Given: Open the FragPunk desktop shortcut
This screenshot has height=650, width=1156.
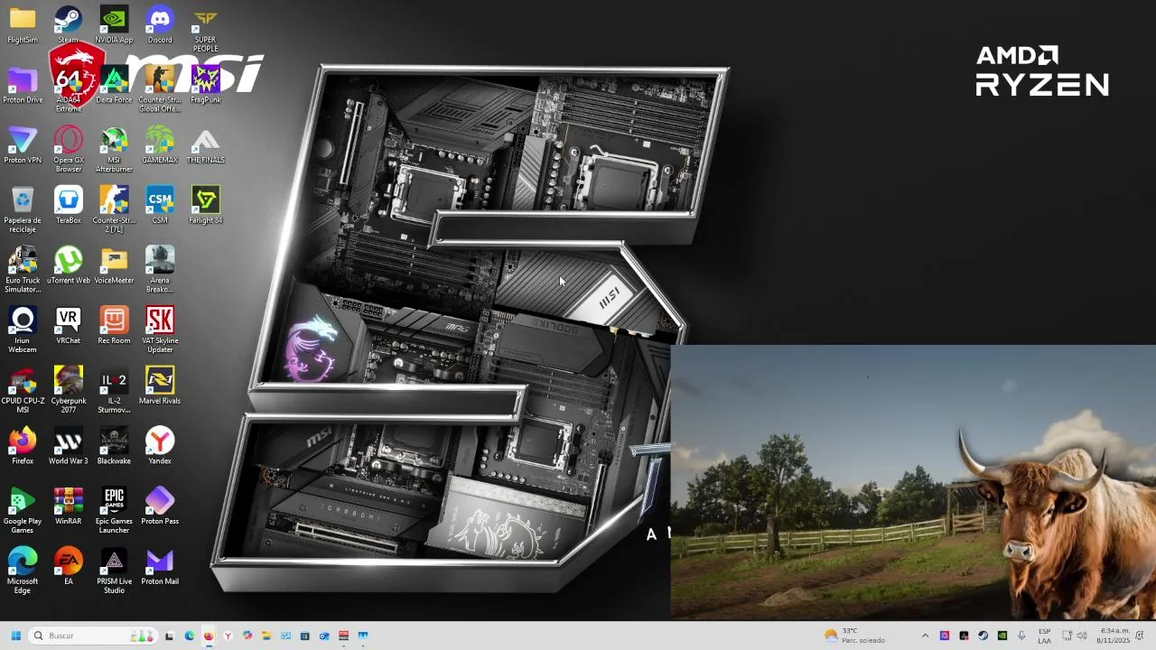Looking at the screenshot, I should point(206,86).
